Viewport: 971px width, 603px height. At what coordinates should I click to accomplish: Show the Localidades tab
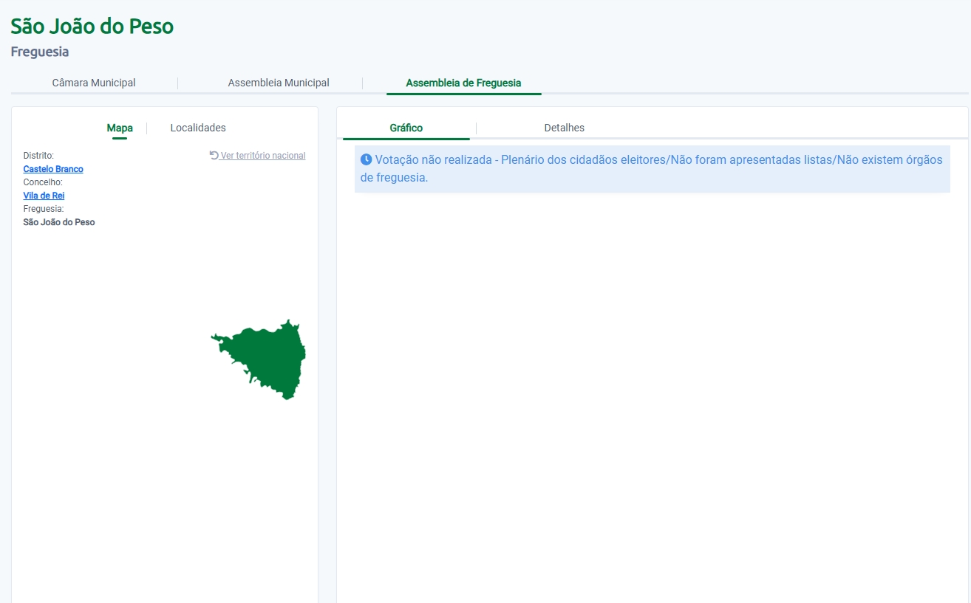198,128
